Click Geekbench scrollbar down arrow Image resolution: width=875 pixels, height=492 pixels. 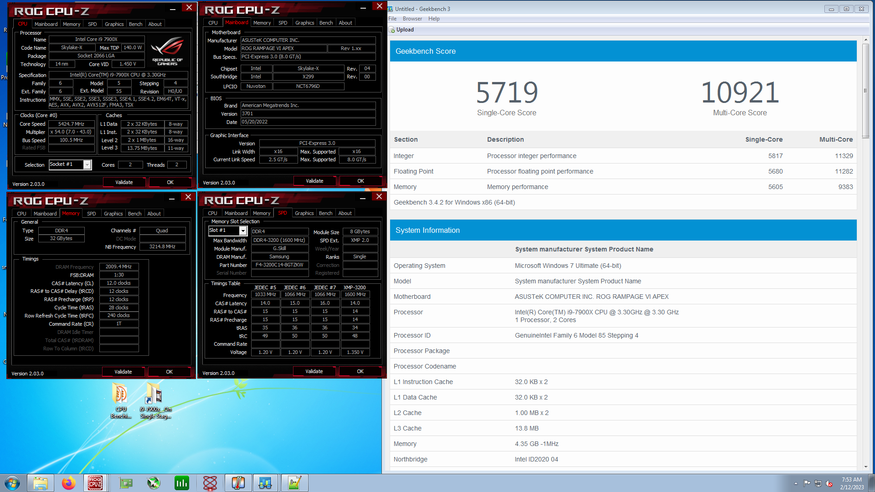[865, 466]
